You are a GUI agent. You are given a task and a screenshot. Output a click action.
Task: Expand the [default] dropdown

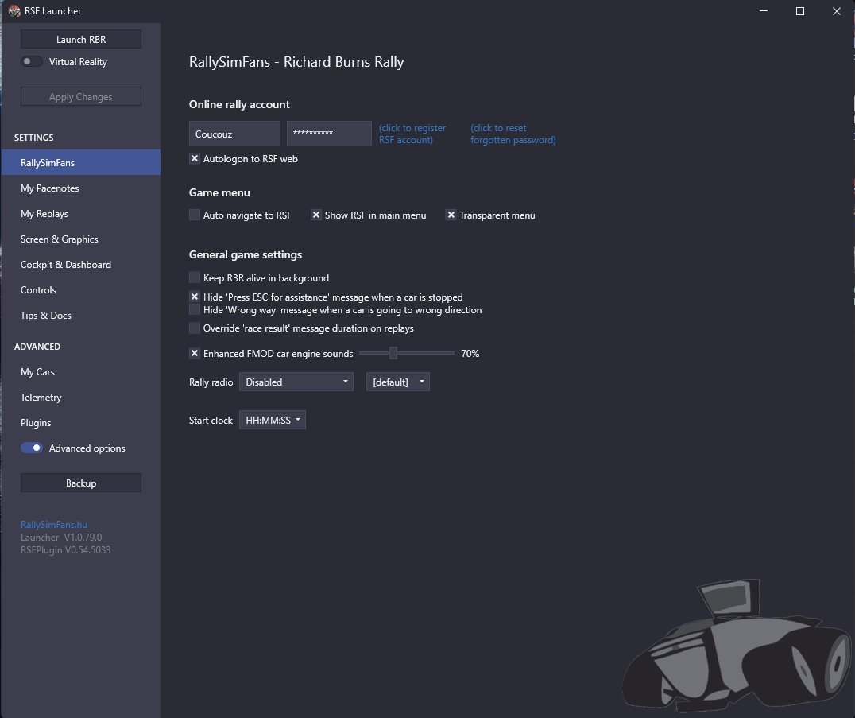pos(397,382)
